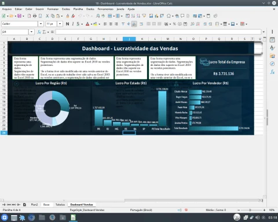Click the Clear direct formatting icon
Image resolution: width=278 pixels, height=222 pixels.
click(73, 16)
